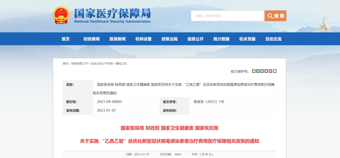Click the 发布机构 label cell
Image resolution: width=340 pixels, height=158 pixels.
[x=174, y=110]
